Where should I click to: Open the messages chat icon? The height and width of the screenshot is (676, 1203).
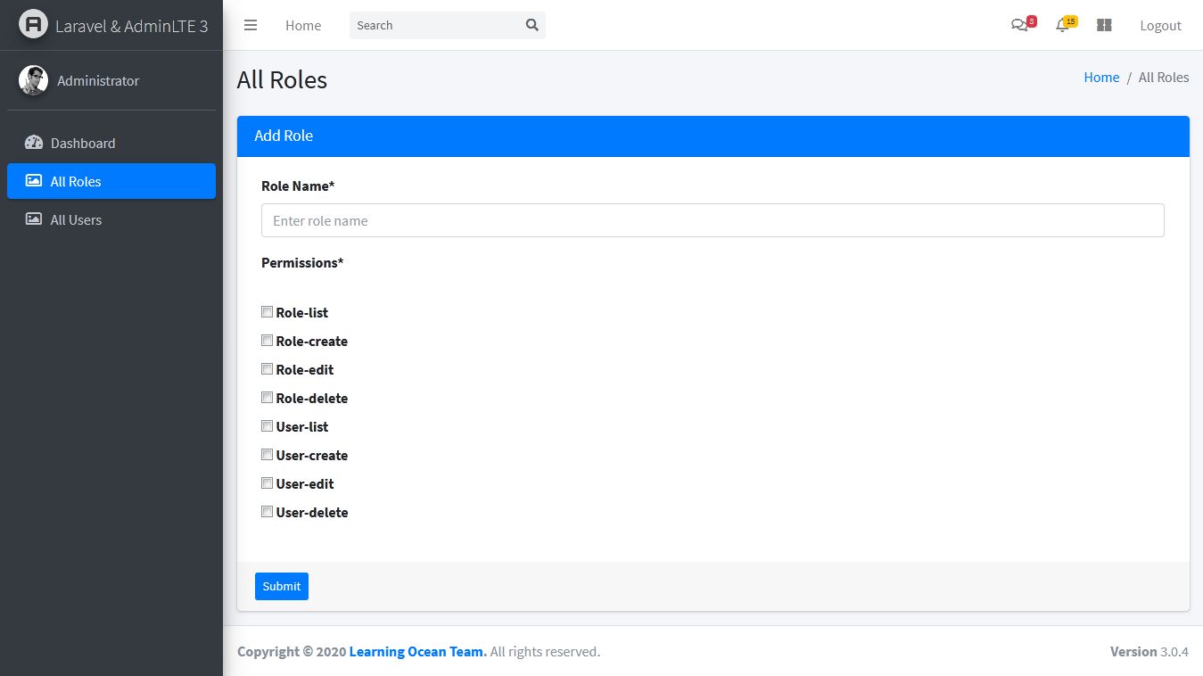(x=1018, y=25)
